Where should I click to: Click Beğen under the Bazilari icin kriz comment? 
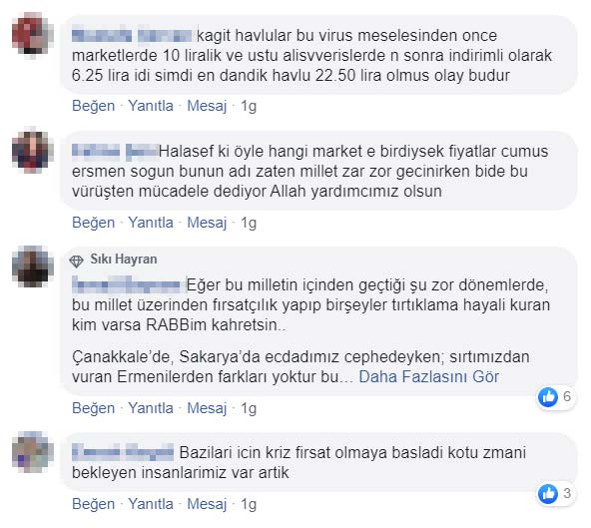click(94, 504)
